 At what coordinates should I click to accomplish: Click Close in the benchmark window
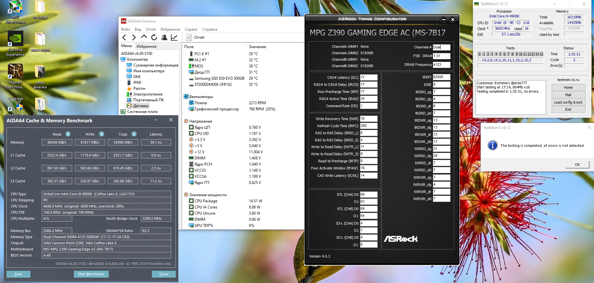click(164, 274)
